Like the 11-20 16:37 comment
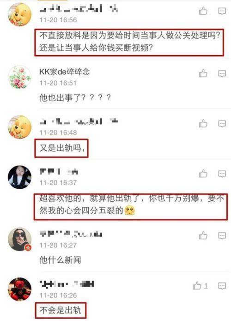 coord(203,173)
